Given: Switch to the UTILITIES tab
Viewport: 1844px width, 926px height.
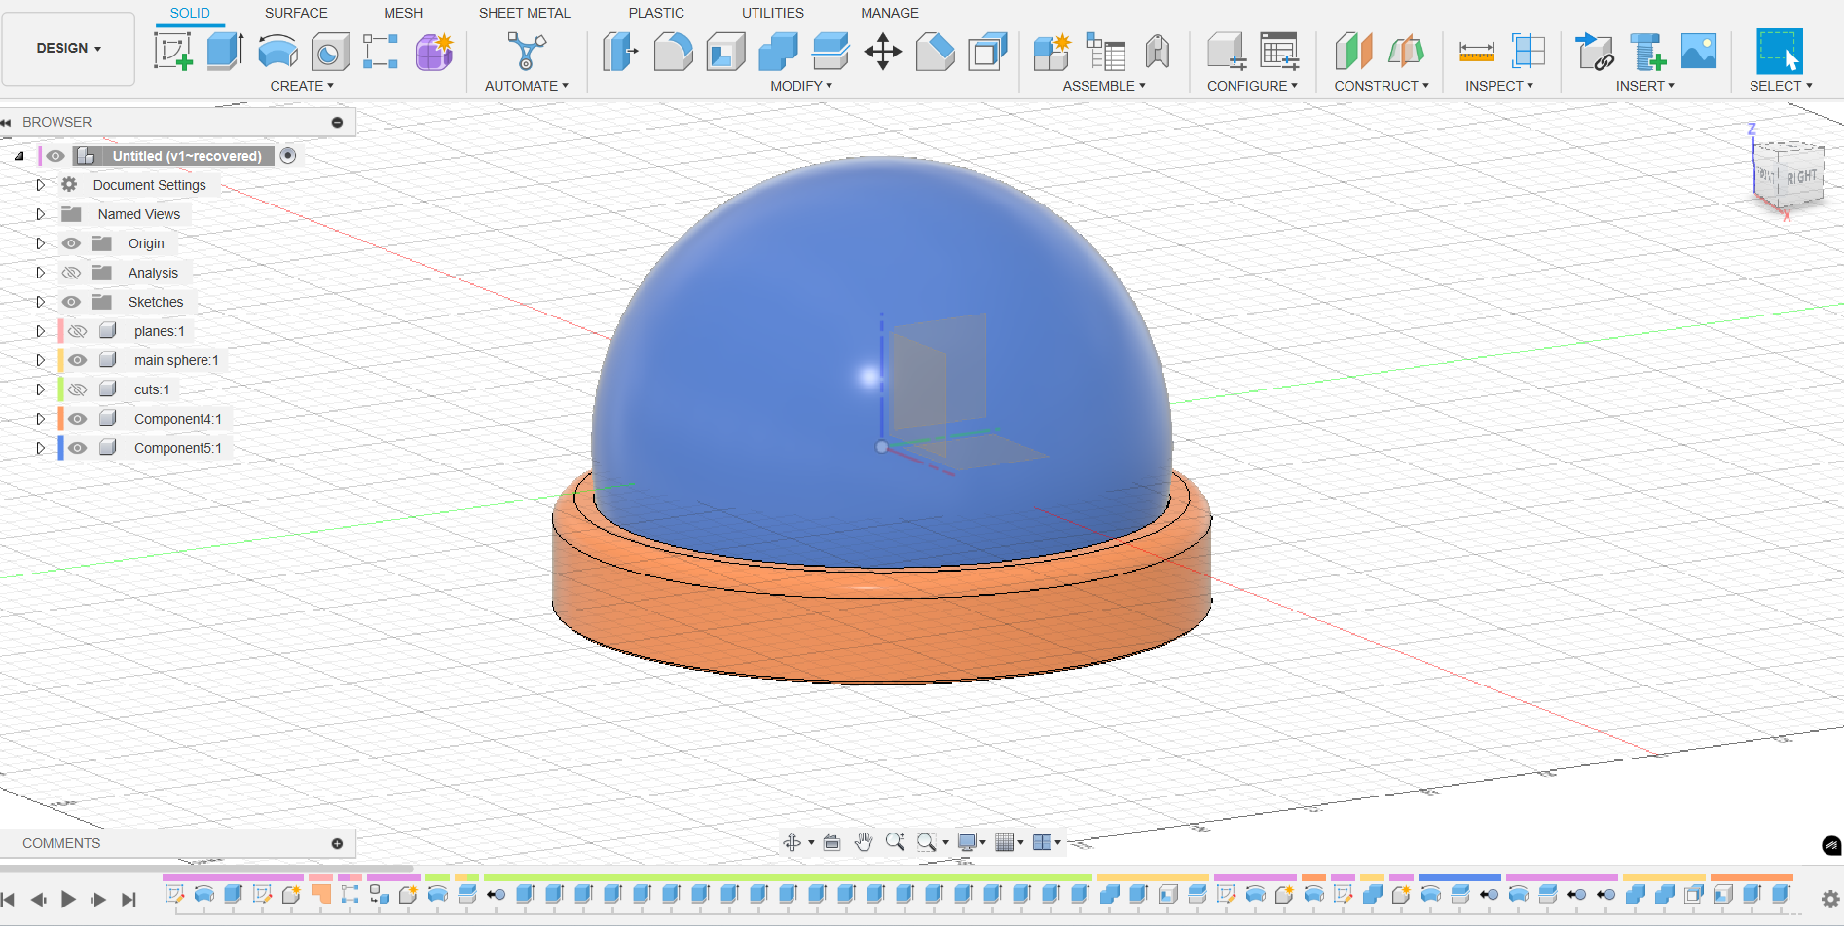Looking at the screenshot, I should (773, 13).
